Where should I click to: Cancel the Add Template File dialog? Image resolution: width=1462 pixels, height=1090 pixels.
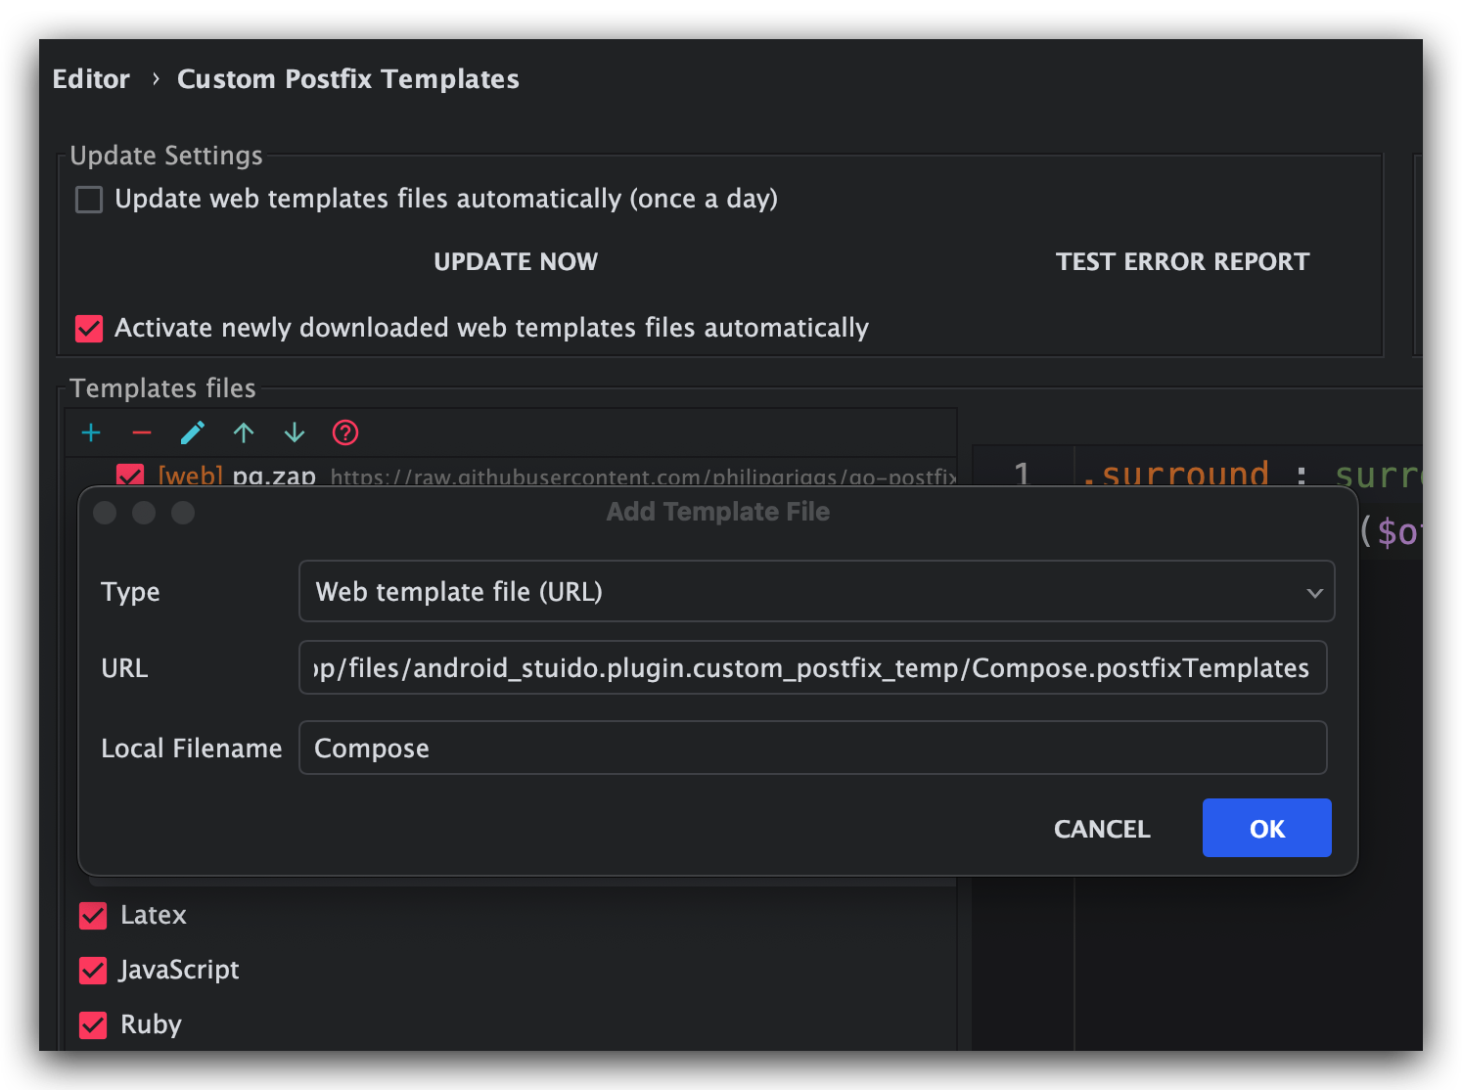pyautogui.click(x=1102, y=829)
